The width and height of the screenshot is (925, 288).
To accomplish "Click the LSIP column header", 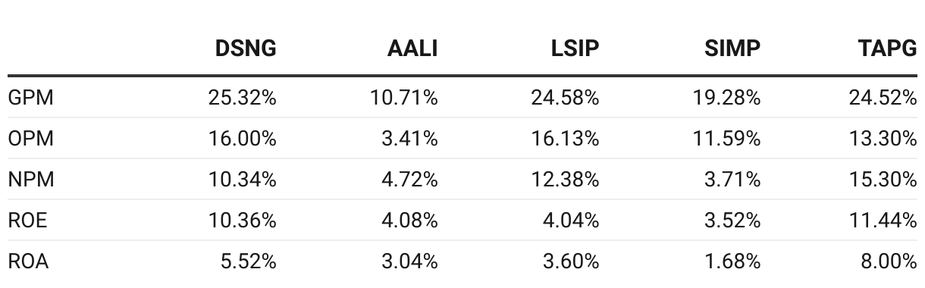I will (x=575, y=49).
